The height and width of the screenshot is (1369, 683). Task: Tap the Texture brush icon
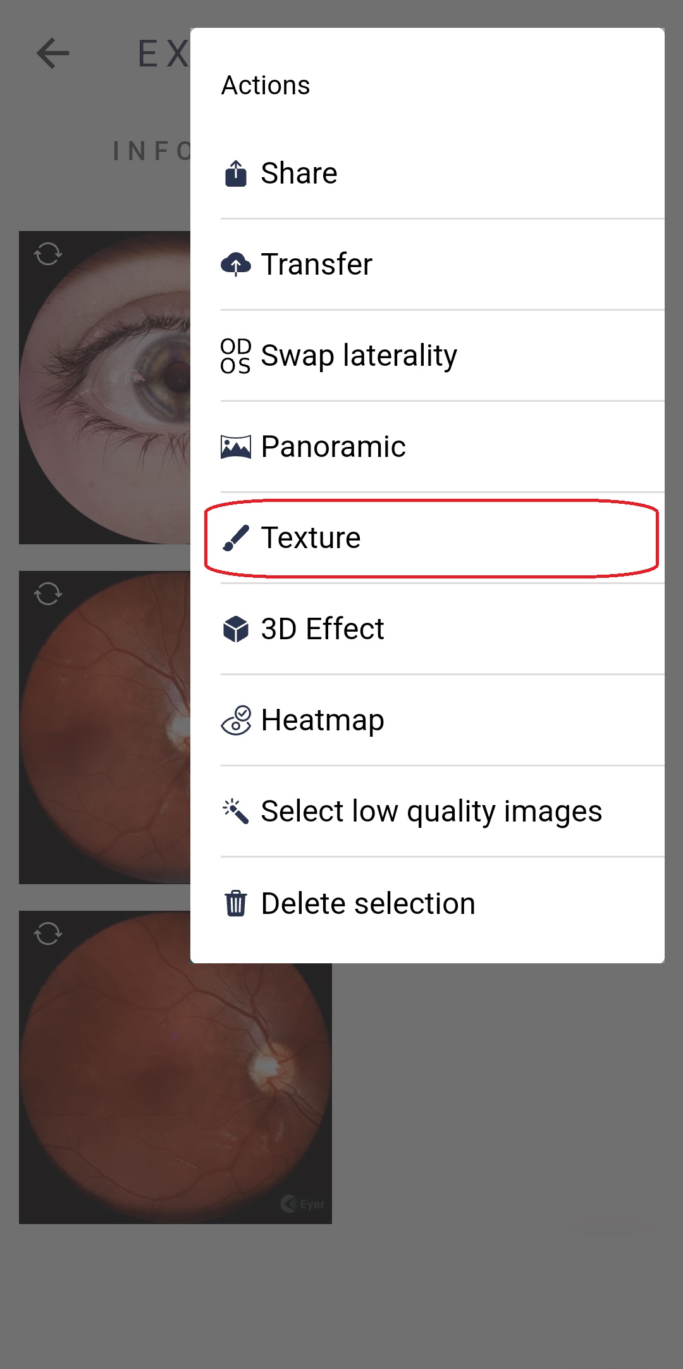[236, 538]
